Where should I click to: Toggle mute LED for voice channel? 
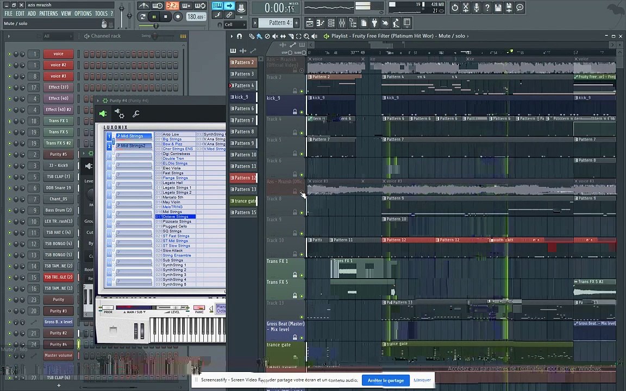click(9, 54)
